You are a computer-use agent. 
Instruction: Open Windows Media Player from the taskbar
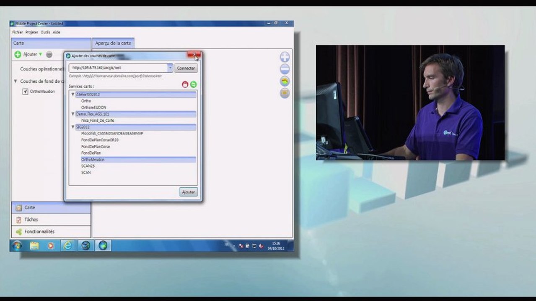(x=51, y=245)
